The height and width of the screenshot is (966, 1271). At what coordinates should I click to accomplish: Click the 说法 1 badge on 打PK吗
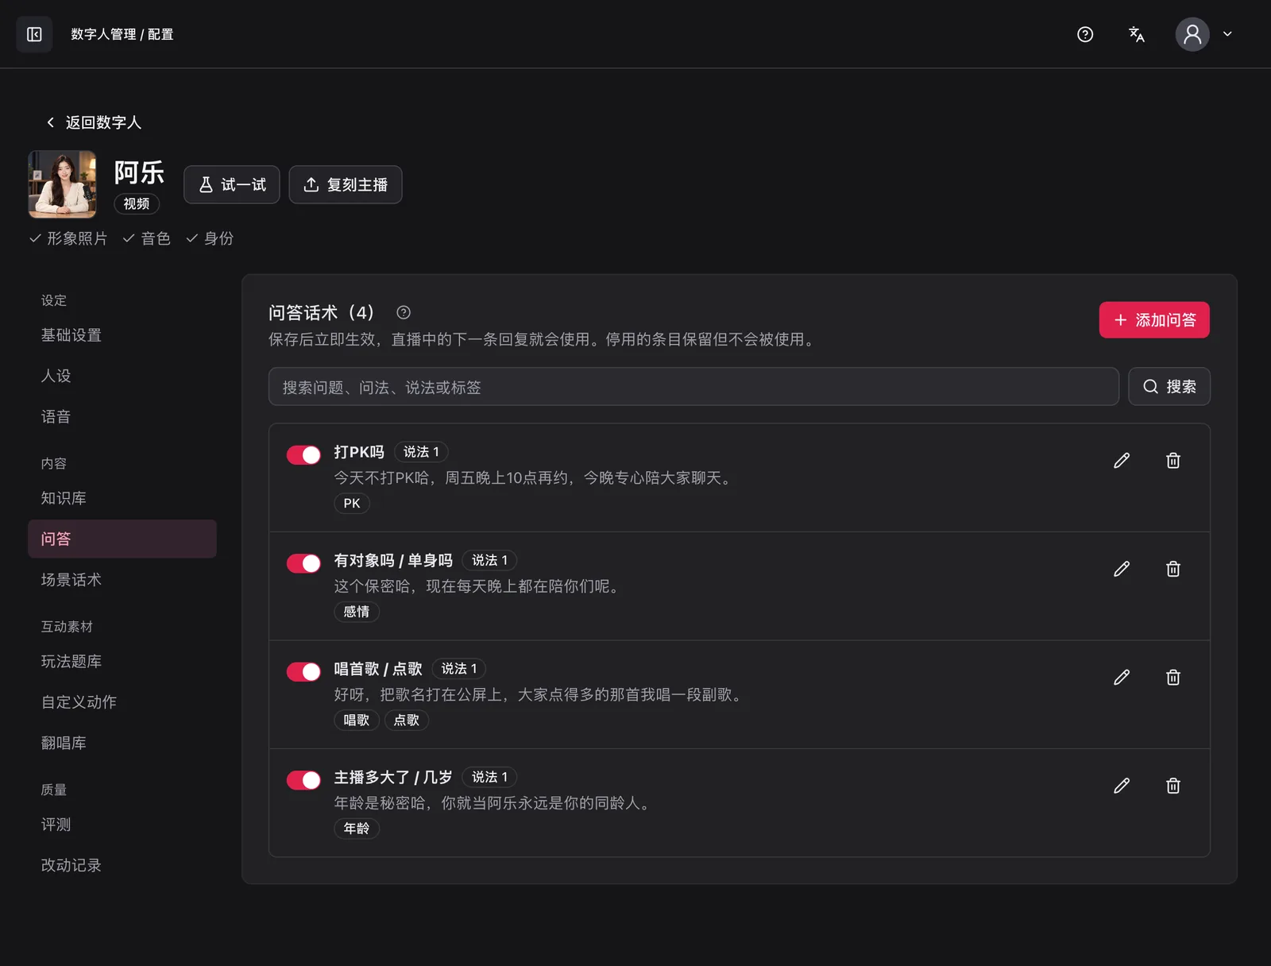(x=421, y=452)
